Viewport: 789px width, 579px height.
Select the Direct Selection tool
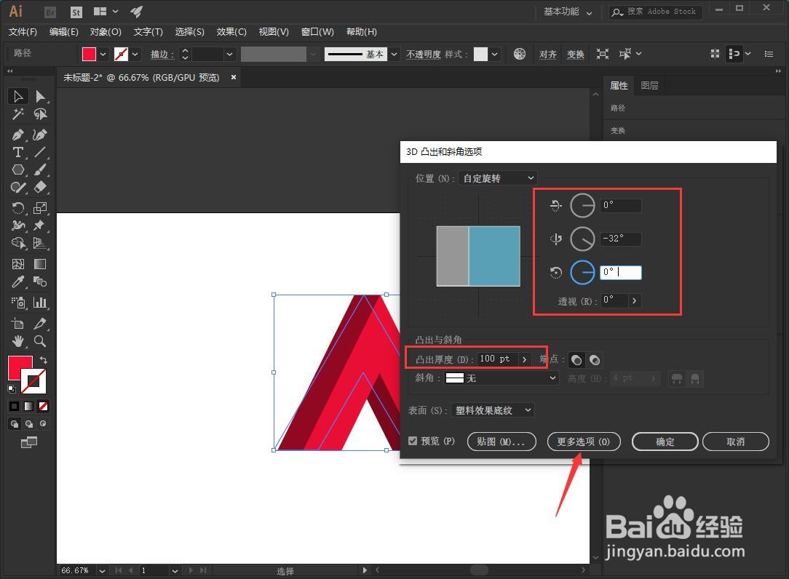pyautogui.click(x=40, y=96)
